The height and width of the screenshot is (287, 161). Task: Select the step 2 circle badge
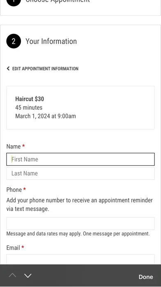(14, 41)
